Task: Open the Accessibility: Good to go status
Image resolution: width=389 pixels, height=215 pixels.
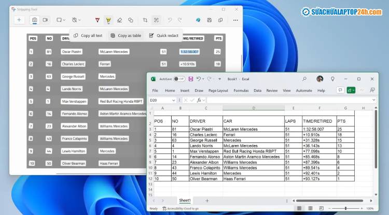Action: point(180,209)
